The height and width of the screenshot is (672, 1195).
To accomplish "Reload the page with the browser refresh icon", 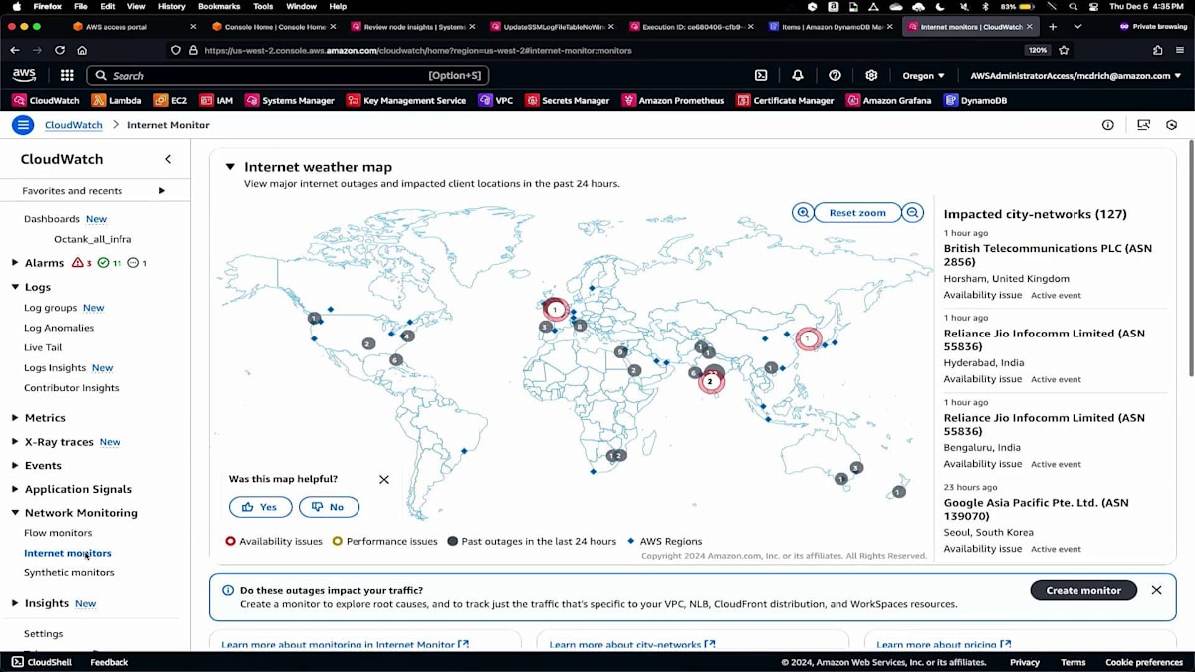I will 60,50.
